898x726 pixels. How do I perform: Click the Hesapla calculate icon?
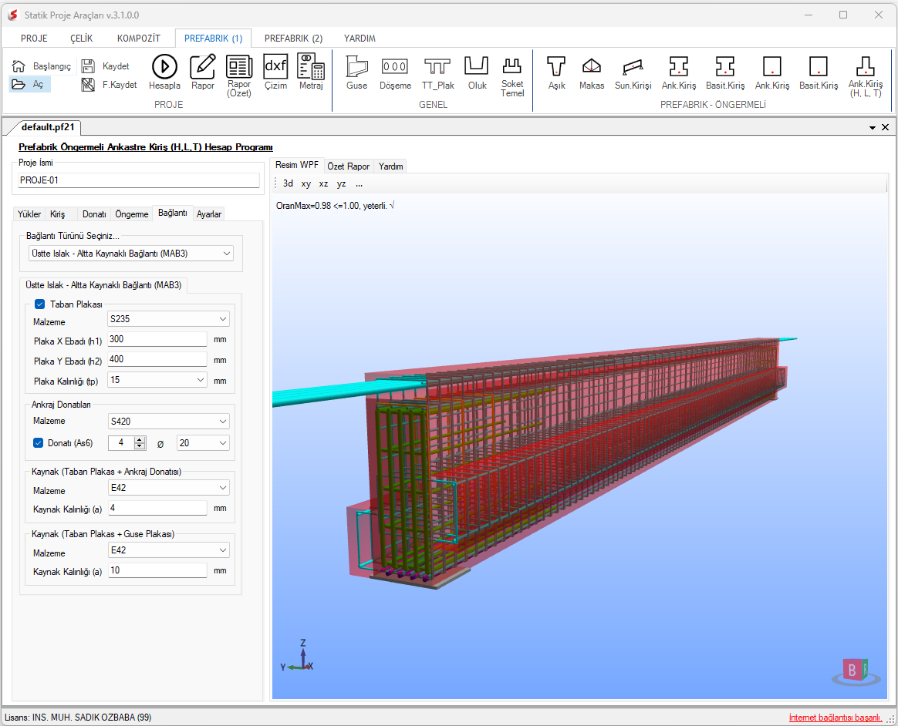pyautogui.click(x=164, y=72)
